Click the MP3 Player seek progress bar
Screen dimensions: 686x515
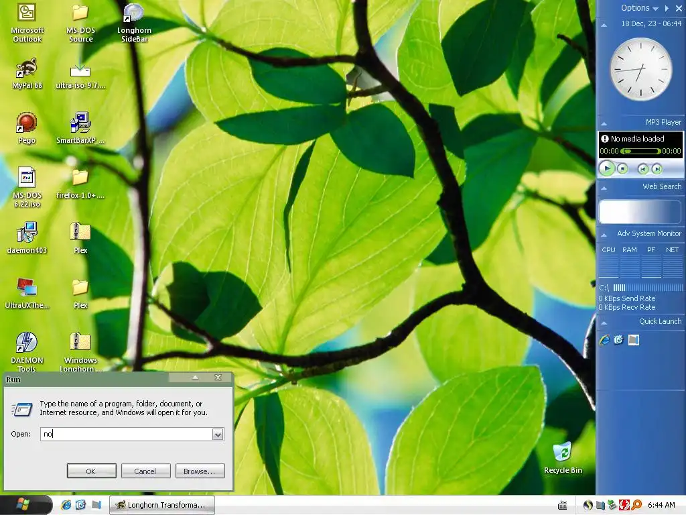640,151
